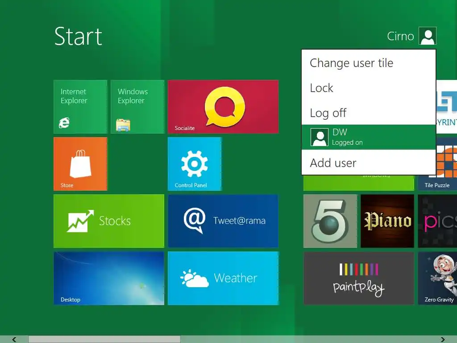Launch the paintplay tile
Screen dimensions: 457x343
[359, 279]
